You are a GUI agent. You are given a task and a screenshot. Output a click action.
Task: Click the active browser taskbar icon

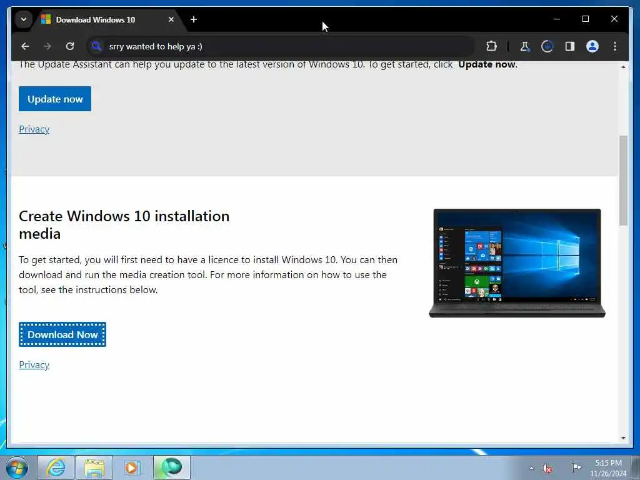pyautogui.click(x=171, y=467)
